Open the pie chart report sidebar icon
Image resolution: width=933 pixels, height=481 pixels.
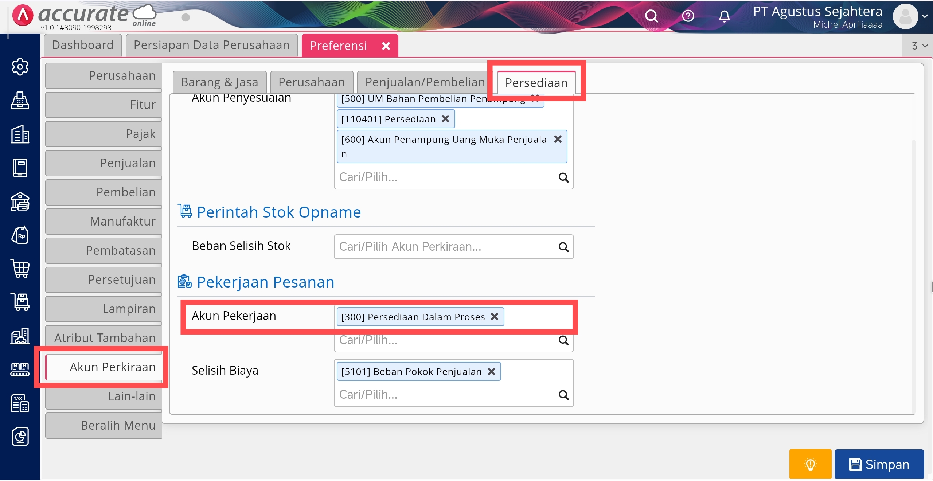click(x=20, y=437)
